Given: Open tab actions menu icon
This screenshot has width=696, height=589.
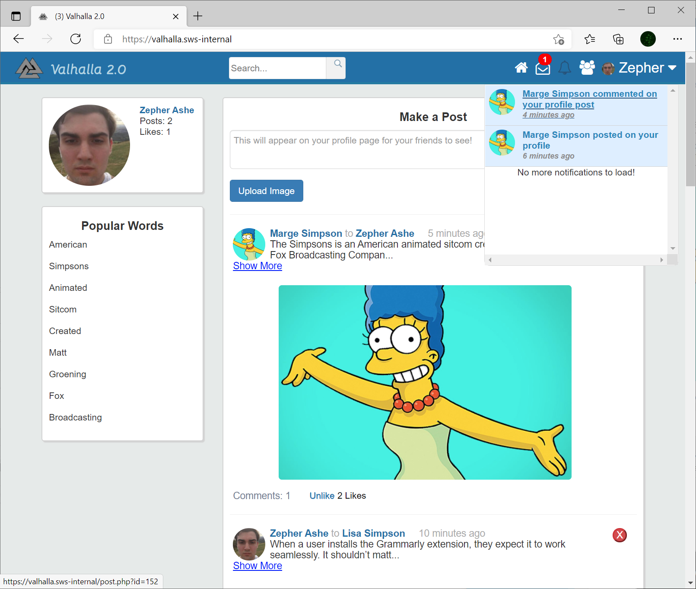Looking at the screenshot, I should click(x=16, y=16).
